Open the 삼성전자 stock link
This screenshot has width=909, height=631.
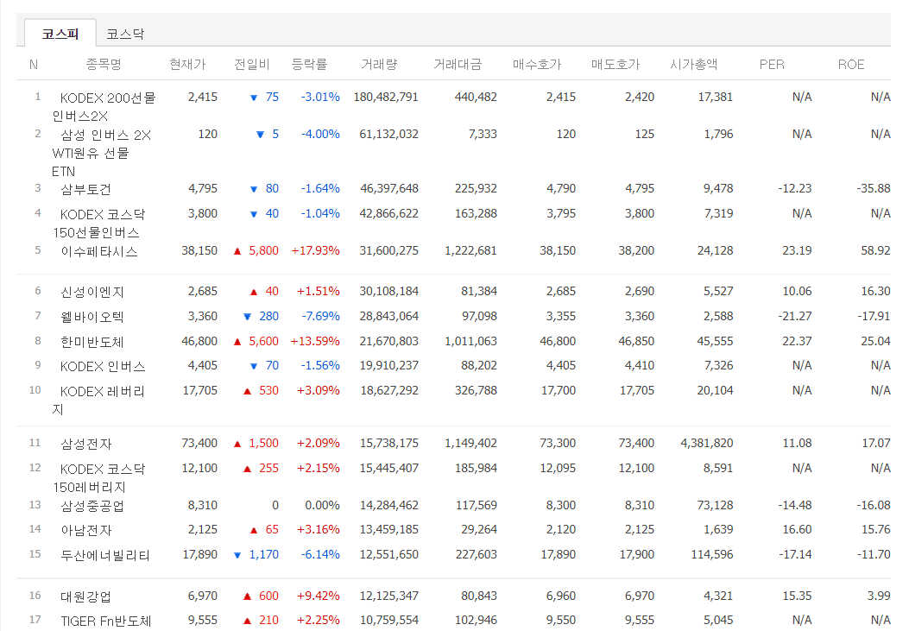(85, 444)
